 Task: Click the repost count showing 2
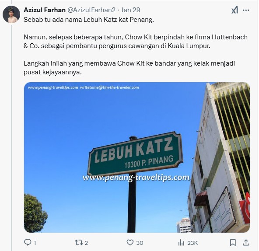[x=86, y=243]
